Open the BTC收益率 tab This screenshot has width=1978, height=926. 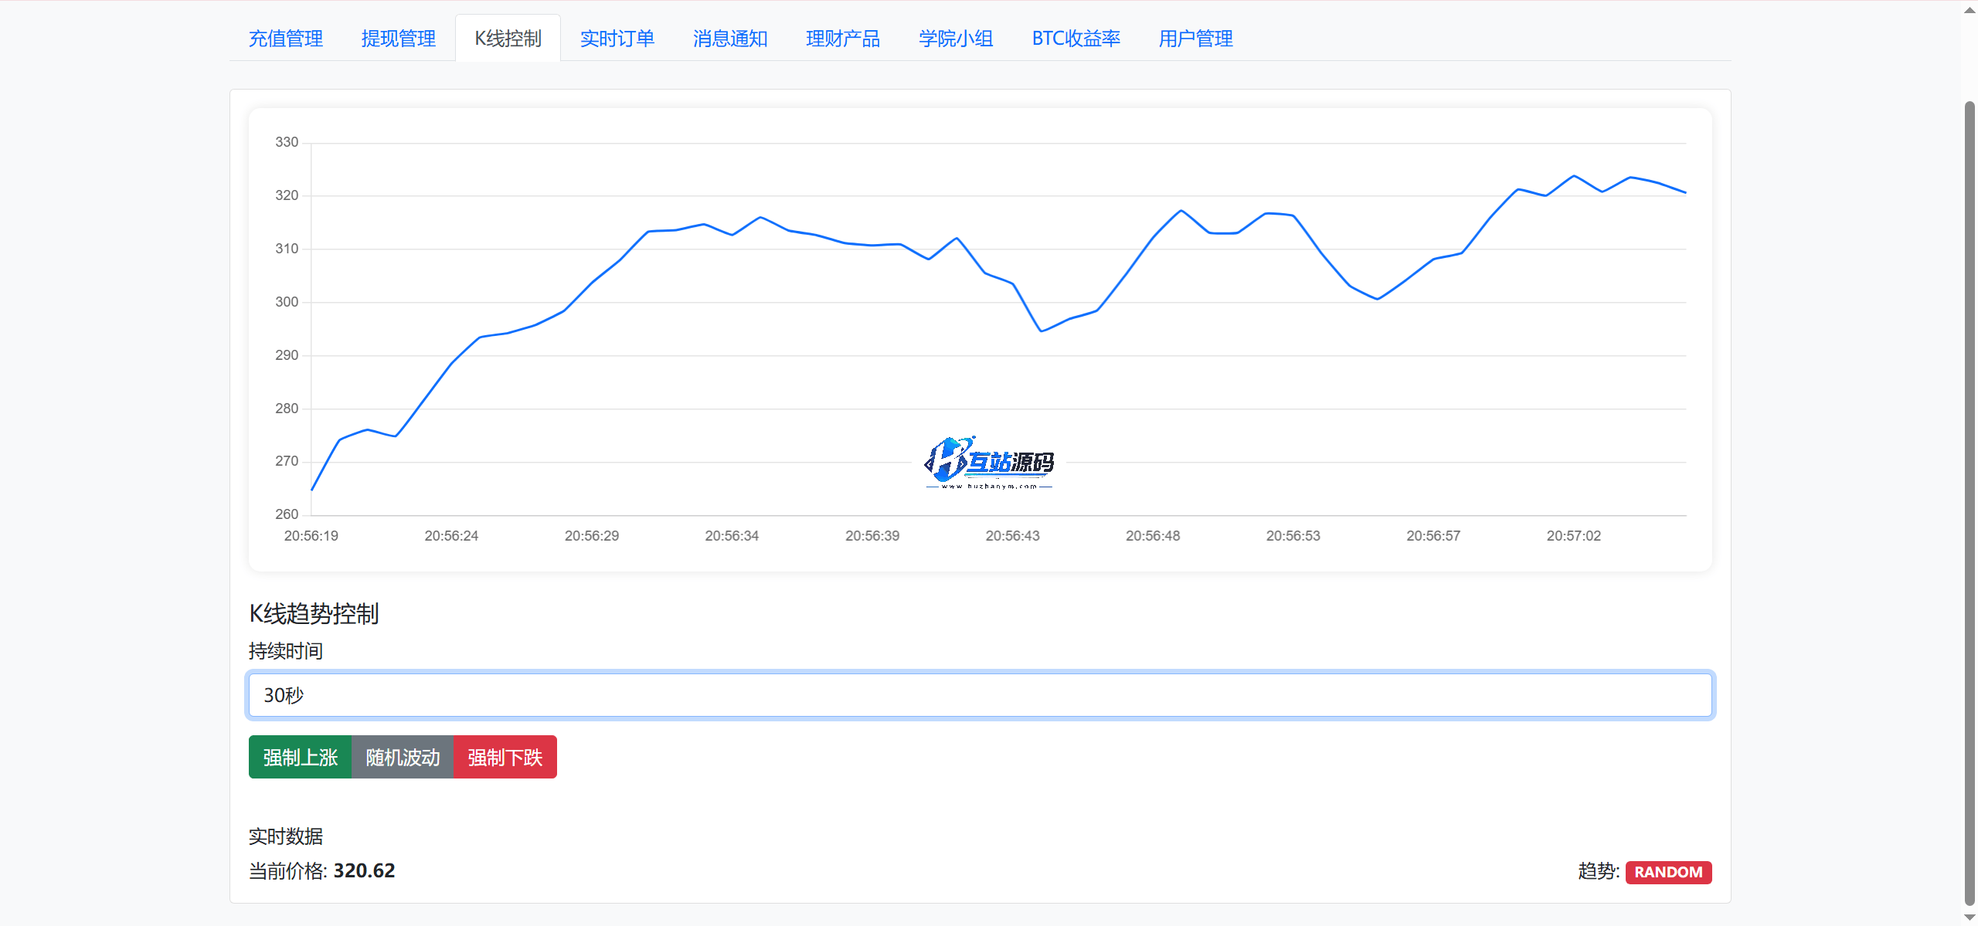1076,39
